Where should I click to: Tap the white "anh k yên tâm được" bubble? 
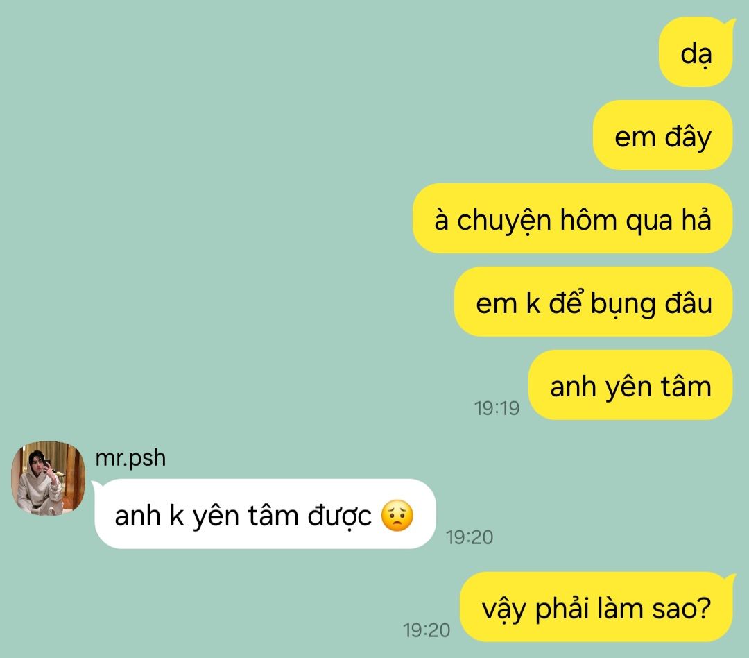pyautogui.click(x=264, y=514)
